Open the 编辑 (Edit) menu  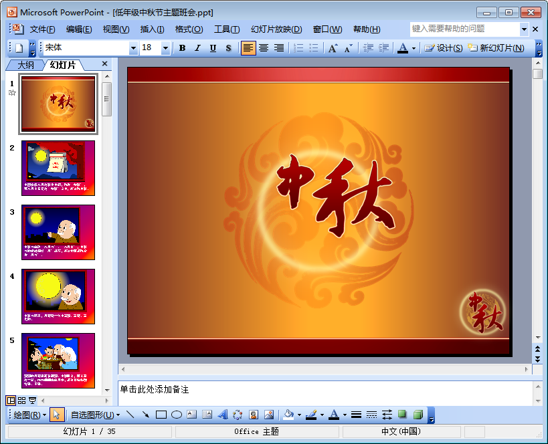pyautogui.click(x=79, y=29)
